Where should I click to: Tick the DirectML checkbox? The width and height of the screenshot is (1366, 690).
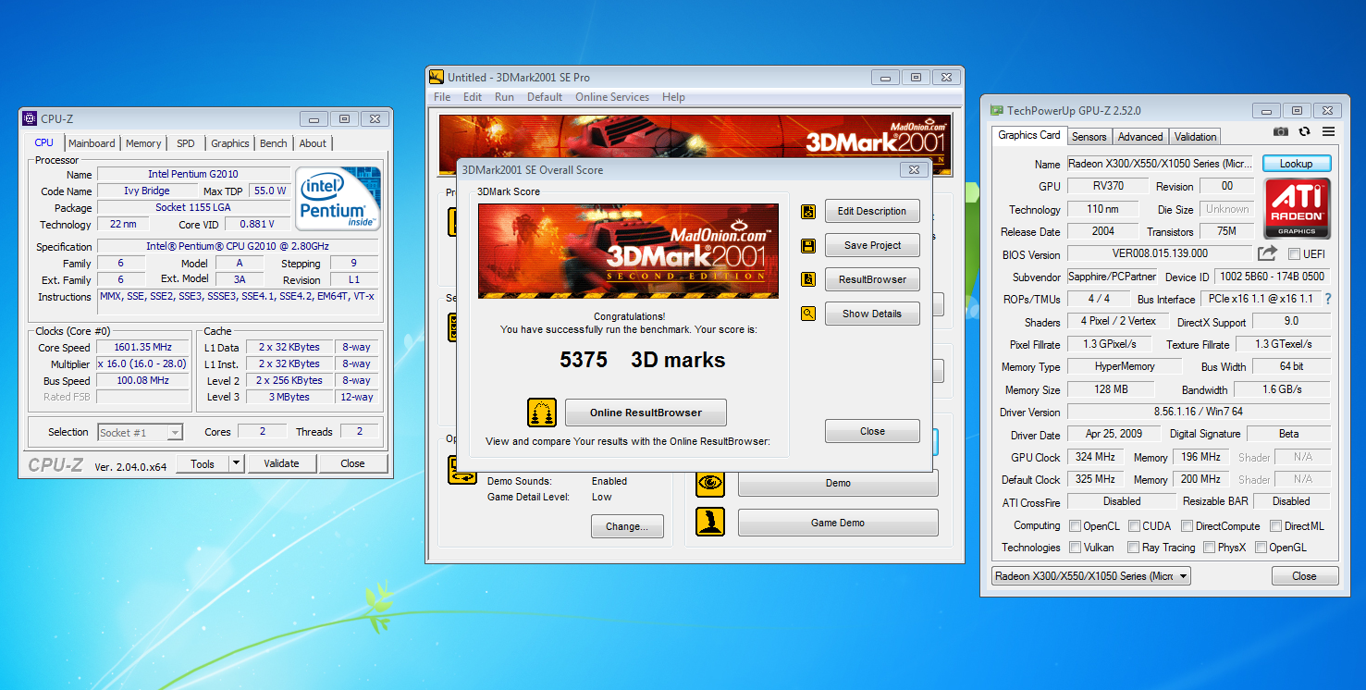[x=1276, y=526]
